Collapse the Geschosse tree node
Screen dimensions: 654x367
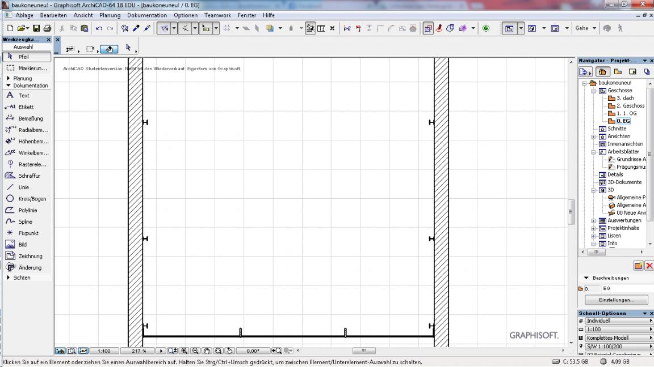coord(593,91)
